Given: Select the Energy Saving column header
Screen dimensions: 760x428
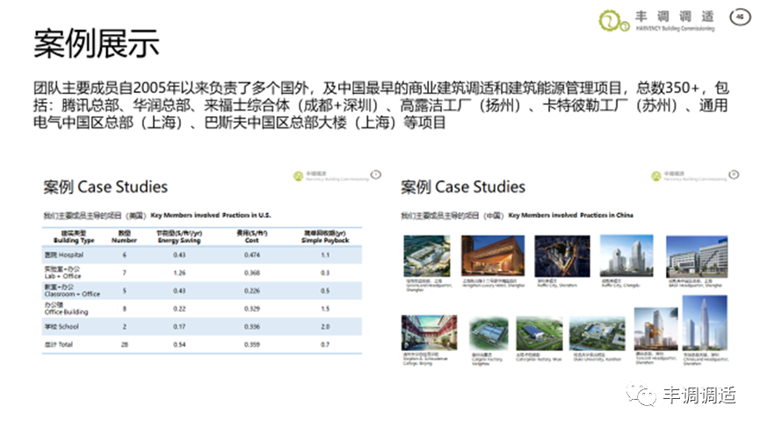Looking at the screenshot, I should 179,236.
